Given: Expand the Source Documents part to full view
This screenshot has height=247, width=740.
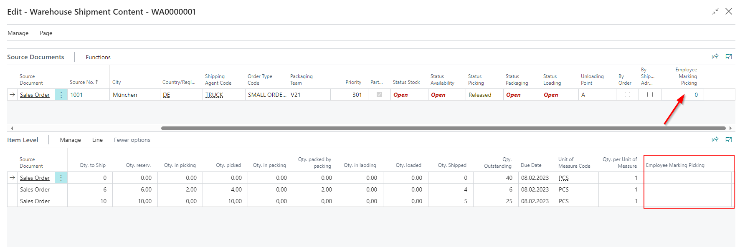Looking at the screenshot, I should click(729, 57).
